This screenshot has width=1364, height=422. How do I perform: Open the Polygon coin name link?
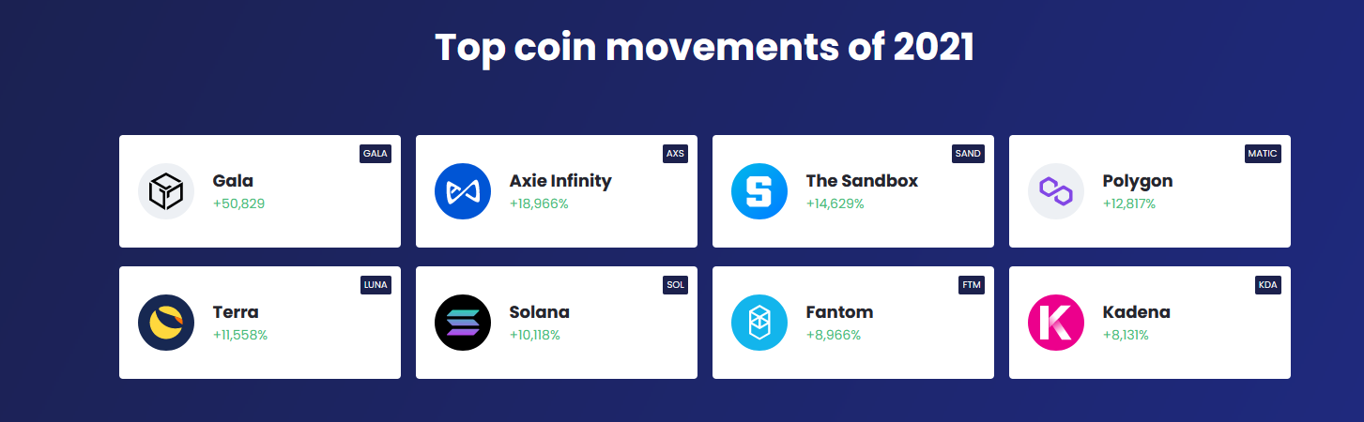point(1138,181)
